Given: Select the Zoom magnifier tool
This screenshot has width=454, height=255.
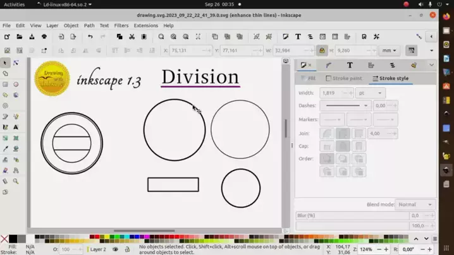Looking at the screenshot, I should (16, 181).
